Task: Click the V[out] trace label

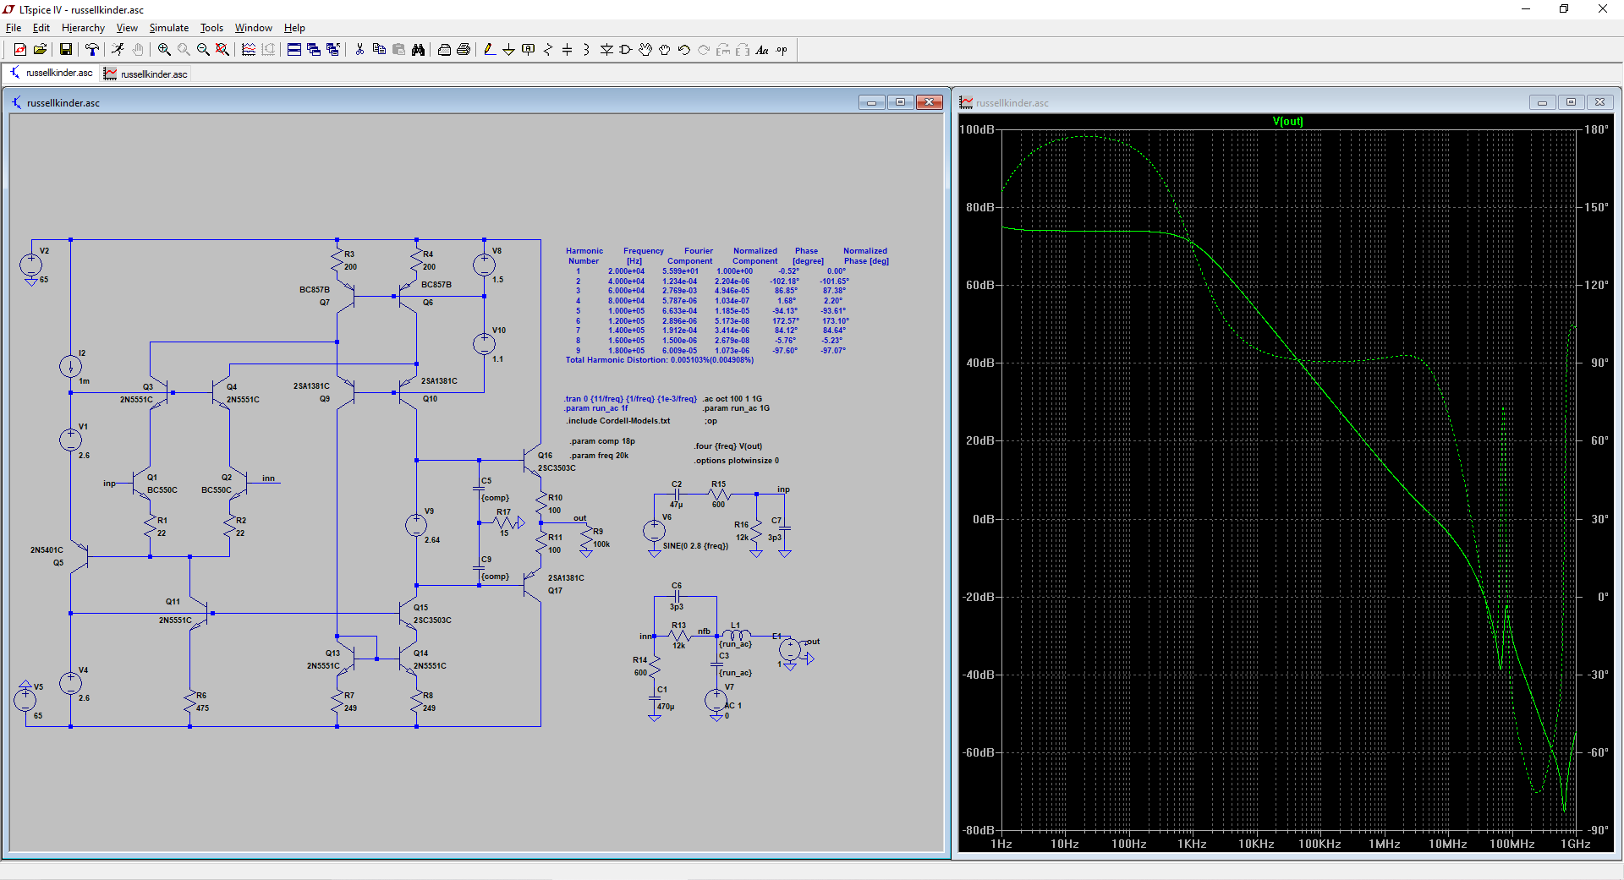Action: tap(1287, 121)
